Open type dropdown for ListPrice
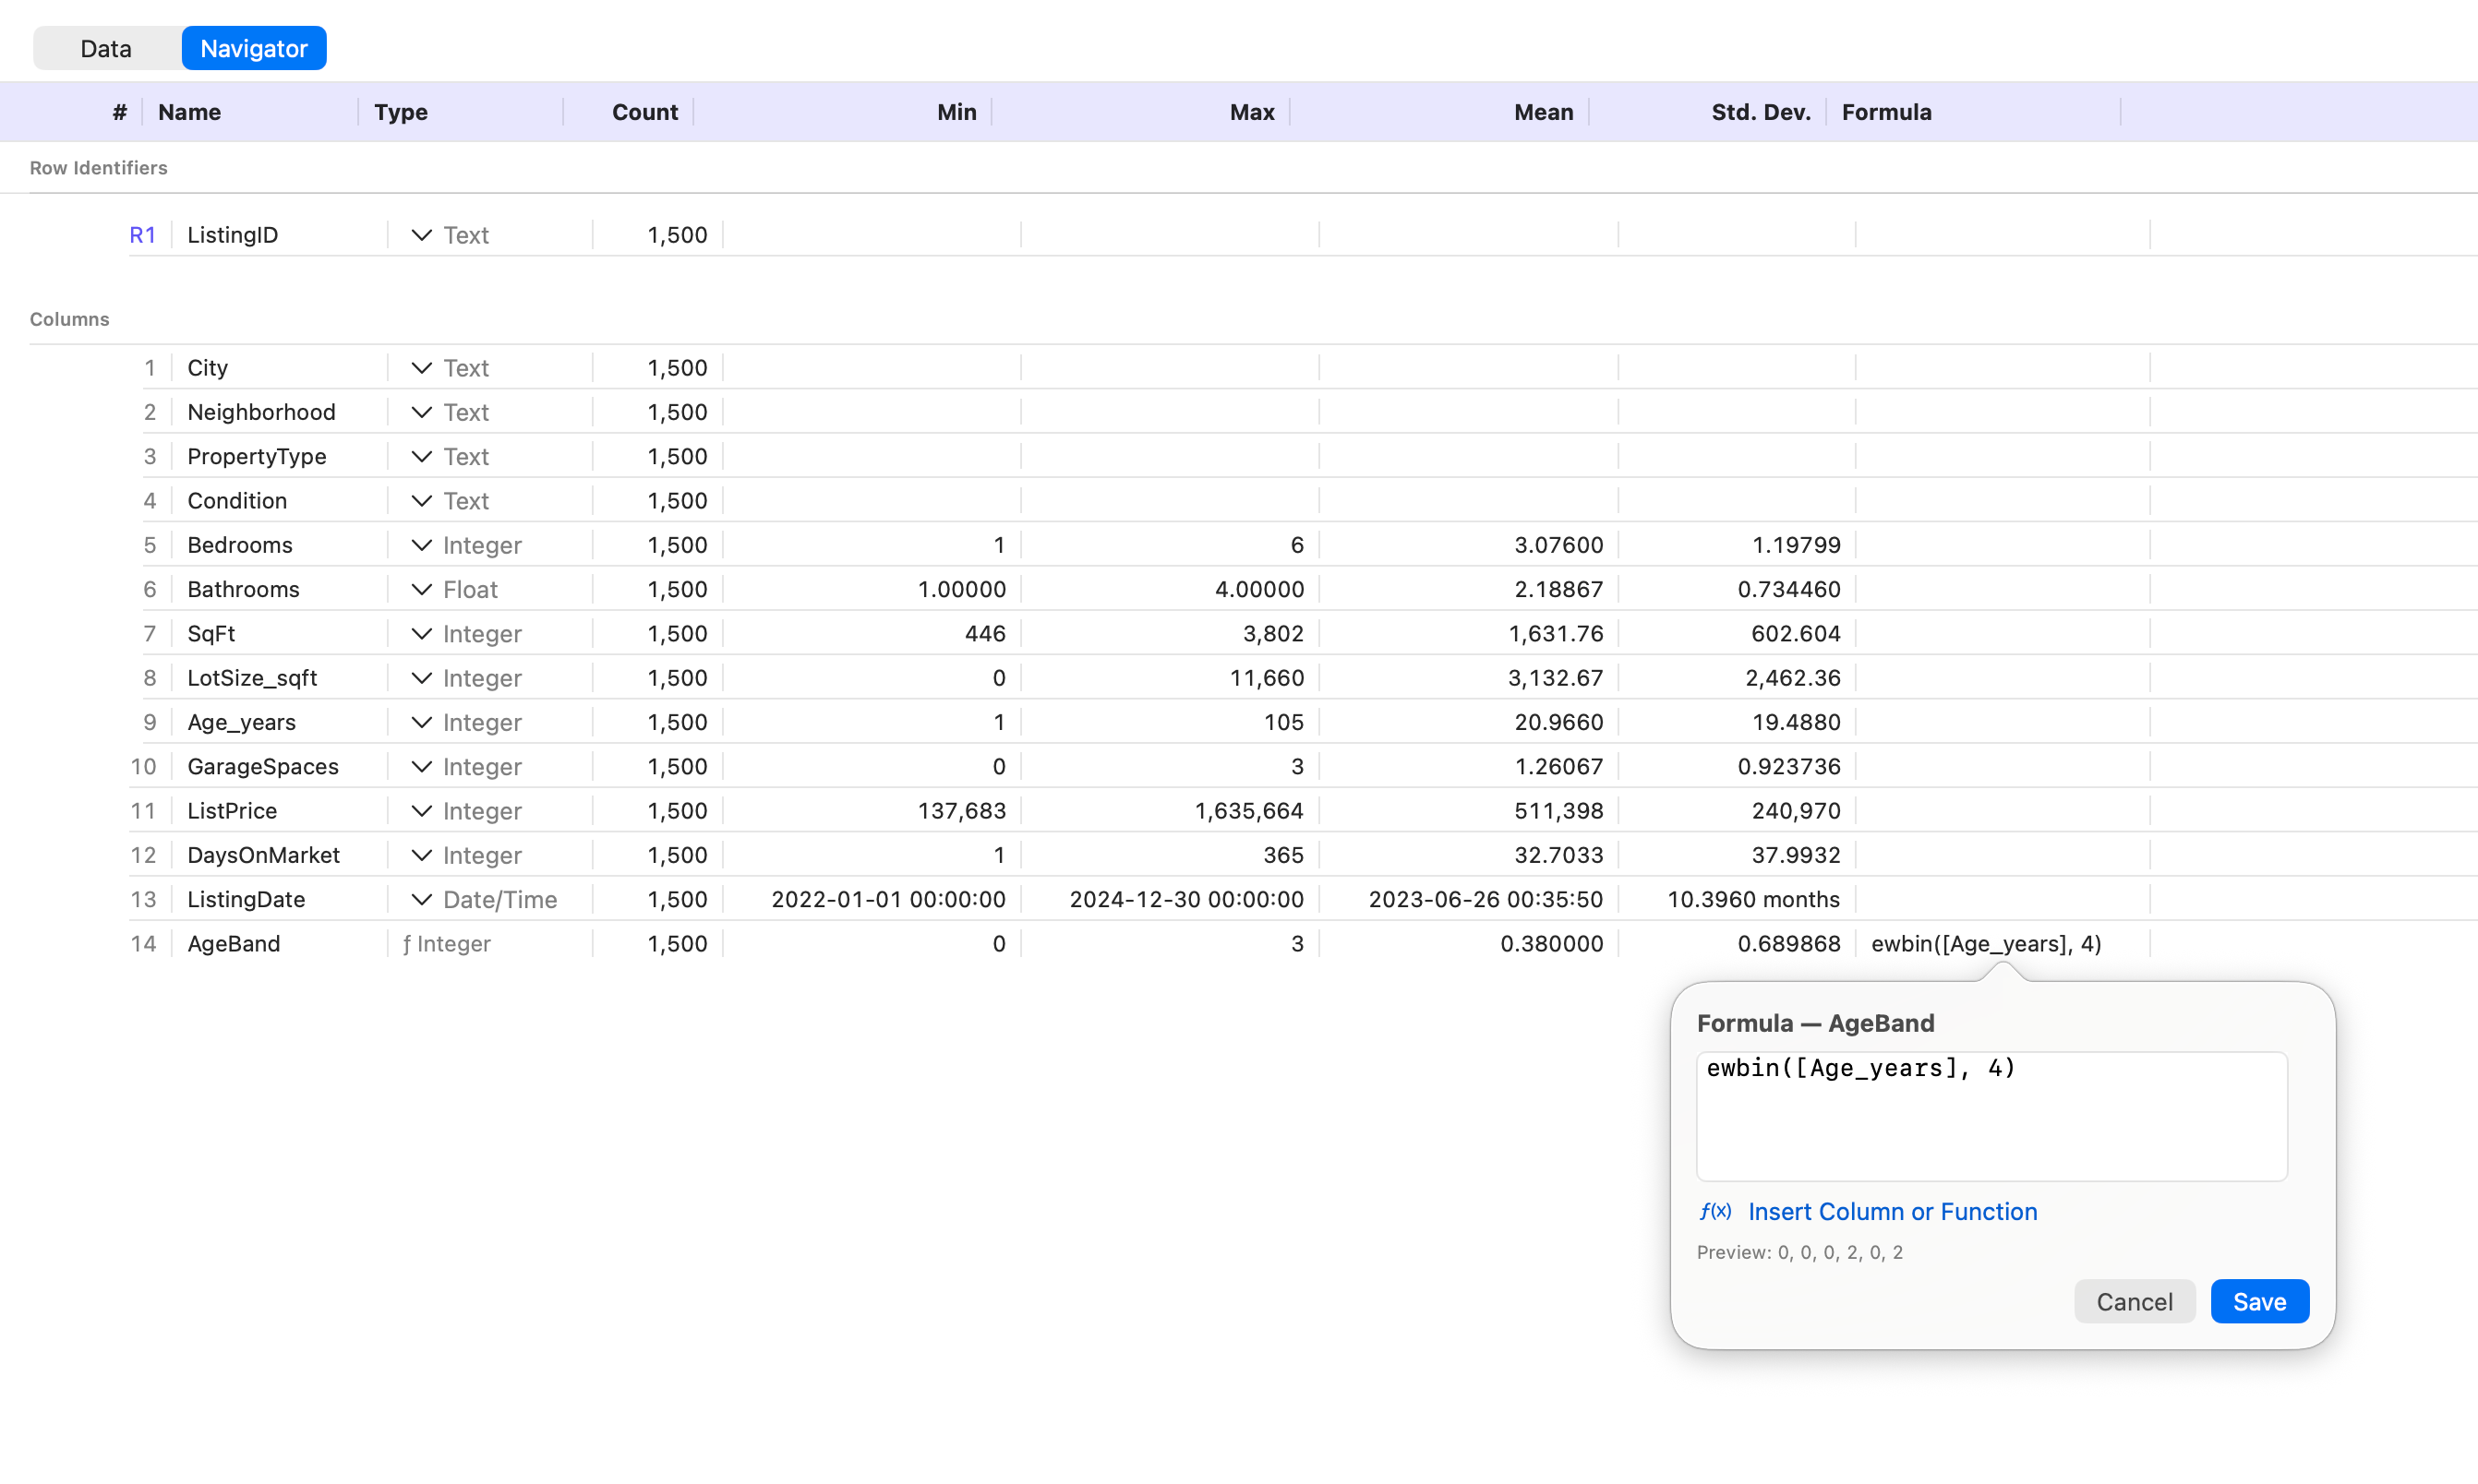 coord(421,811)
